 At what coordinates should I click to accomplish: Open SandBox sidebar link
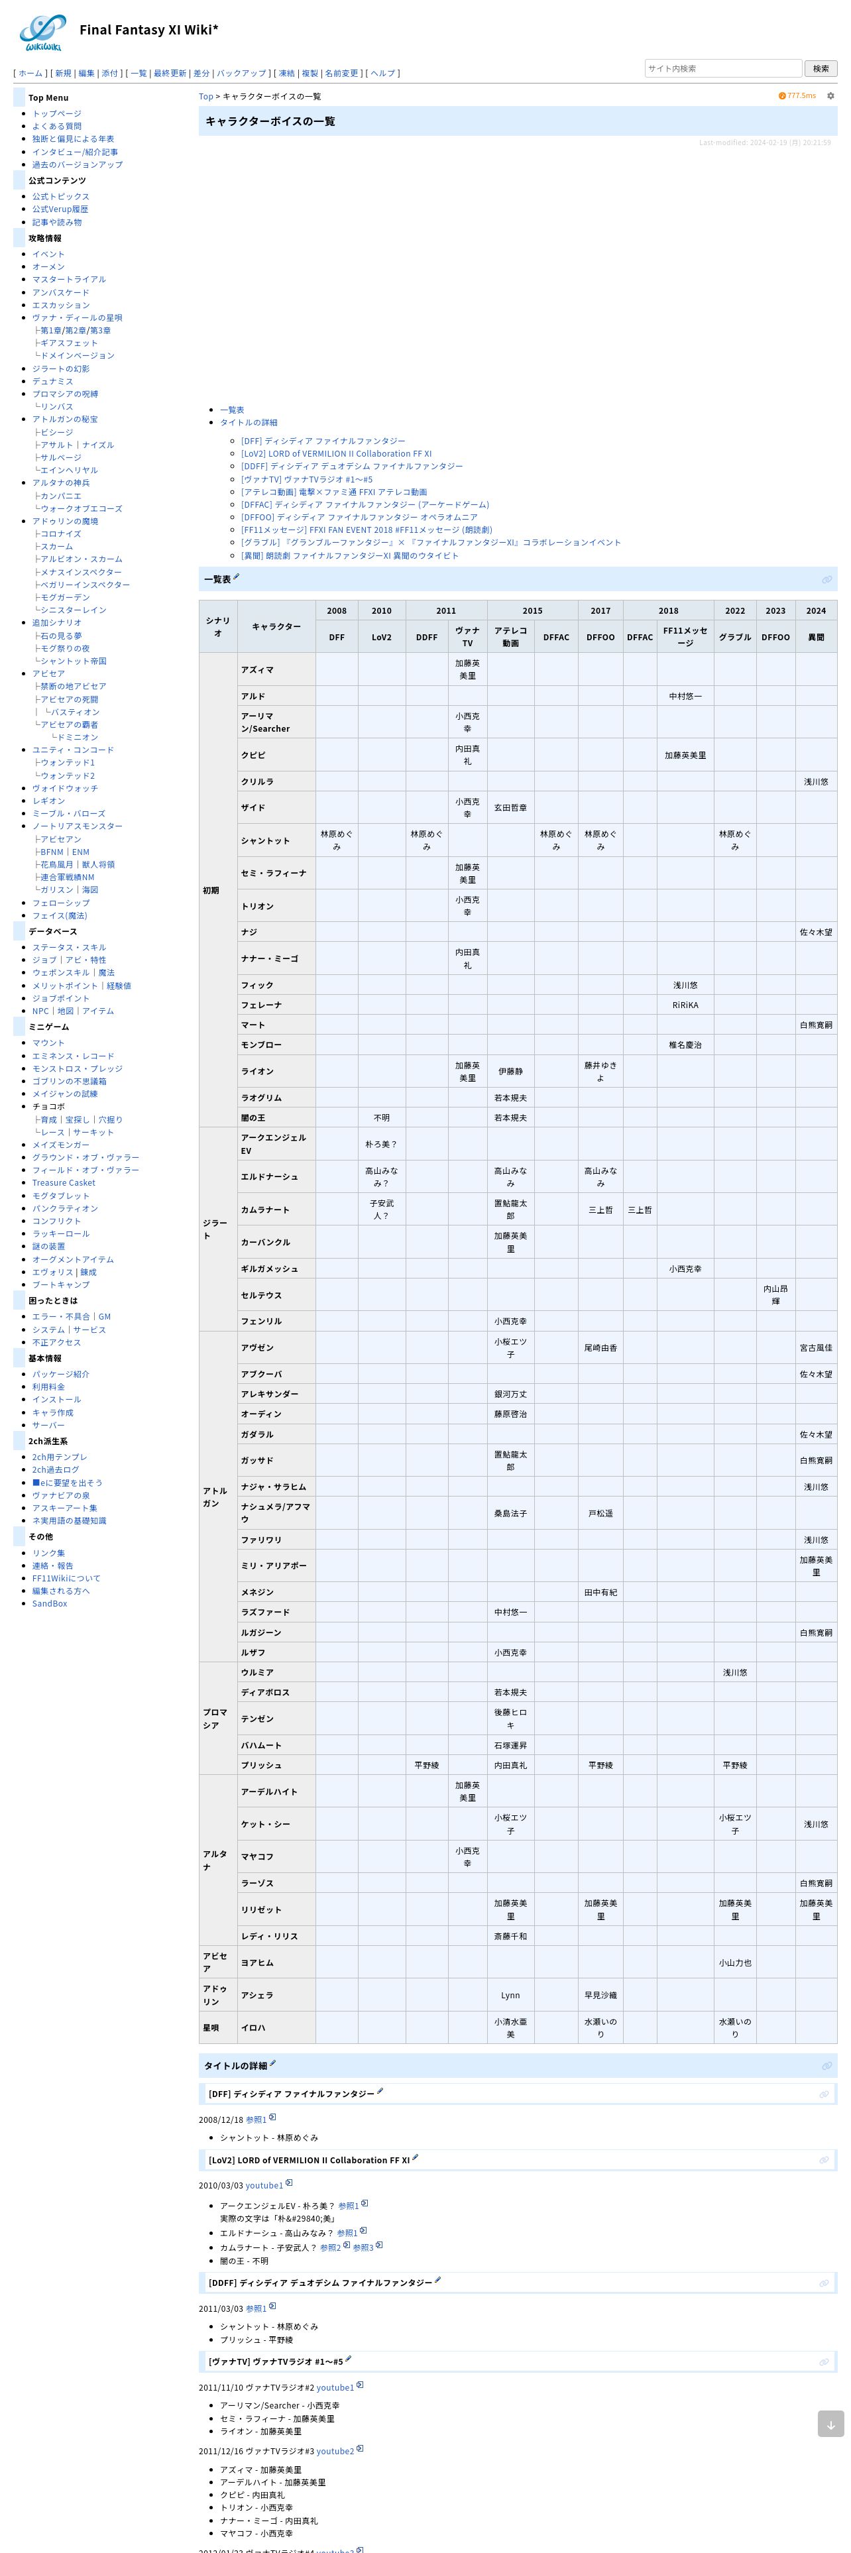pyautogui.click(x=50, y=1603)
